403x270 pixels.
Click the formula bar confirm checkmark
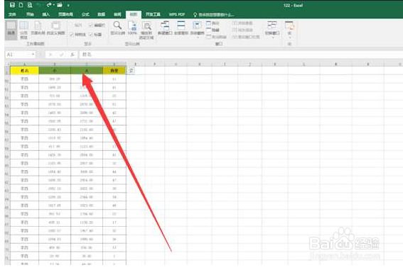[61, 55]
